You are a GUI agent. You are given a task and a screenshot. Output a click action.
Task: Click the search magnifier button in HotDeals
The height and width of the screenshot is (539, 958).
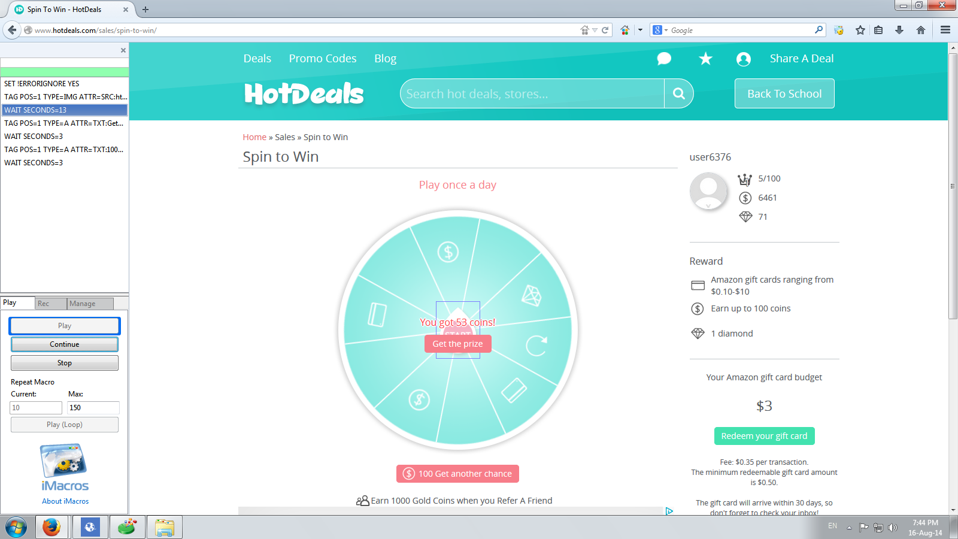[679, 93]
